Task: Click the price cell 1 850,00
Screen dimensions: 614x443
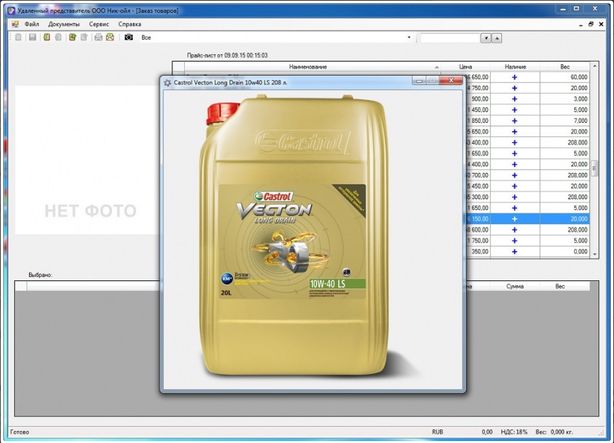Action: (477, 121)
